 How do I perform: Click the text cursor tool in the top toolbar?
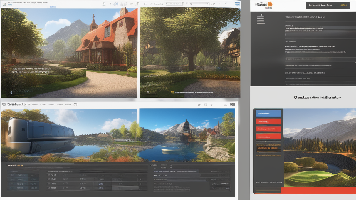point(104,4)
